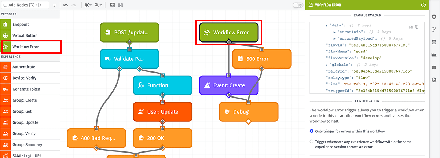Select the Authenticate node in palette
The image size is (440, 158).
30,67
